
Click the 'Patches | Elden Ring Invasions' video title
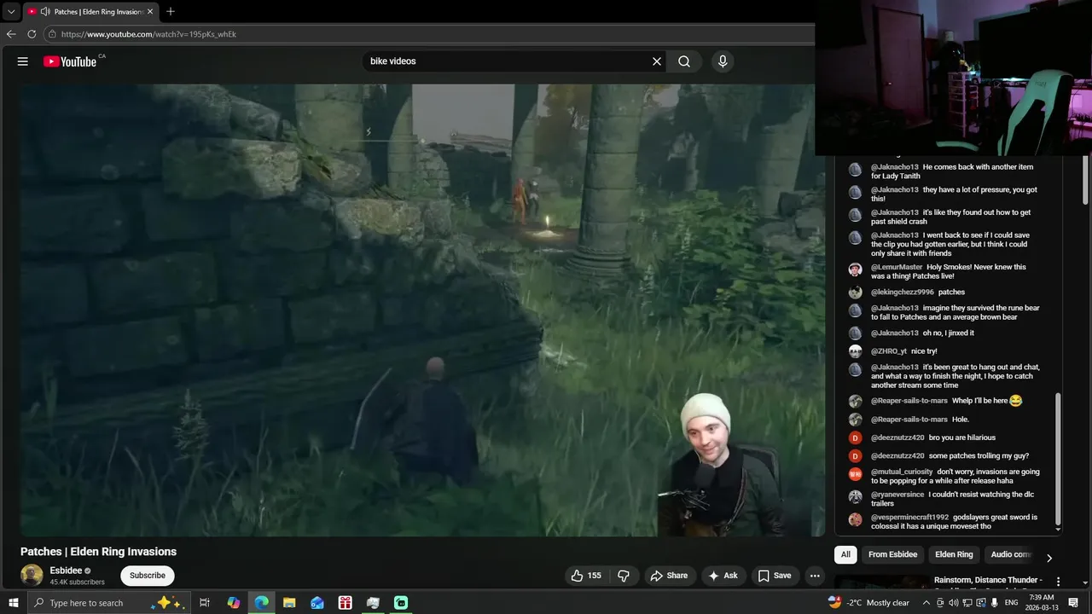[x=98, y=552]
